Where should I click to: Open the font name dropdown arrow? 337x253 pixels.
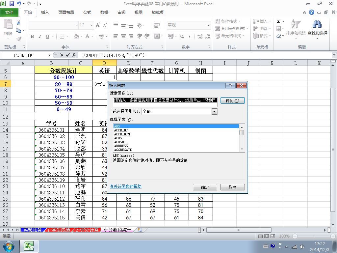click(x=76, y=25)
